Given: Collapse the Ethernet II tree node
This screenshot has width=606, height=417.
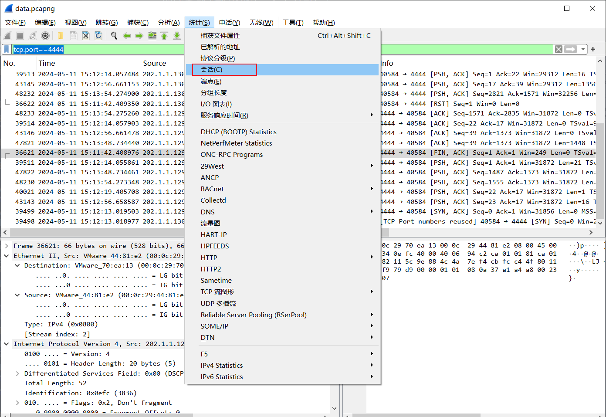Looking at the screenshot, I should click(x=7, y=256).
